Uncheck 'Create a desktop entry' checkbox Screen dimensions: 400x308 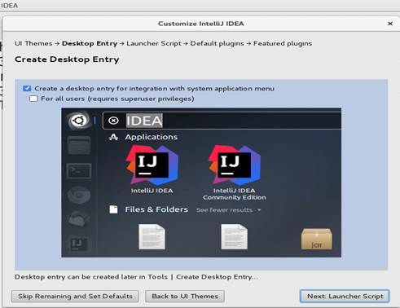coord(27,89)
